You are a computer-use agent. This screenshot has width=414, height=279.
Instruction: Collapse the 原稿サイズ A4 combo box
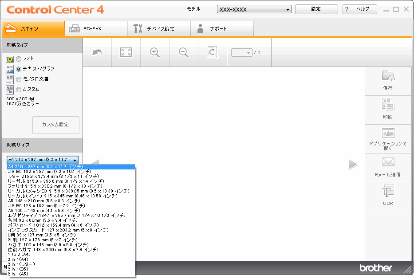click(43, 160)
